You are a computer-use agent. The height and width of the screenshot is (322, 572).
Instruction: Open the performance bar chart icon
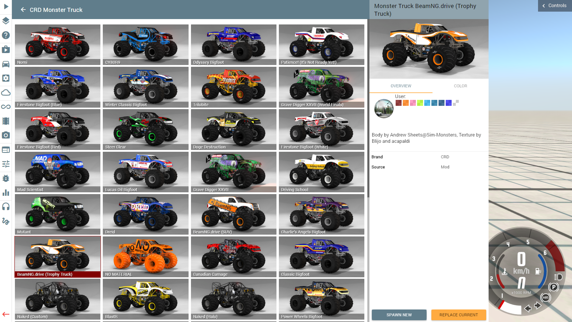coord(6,193)
